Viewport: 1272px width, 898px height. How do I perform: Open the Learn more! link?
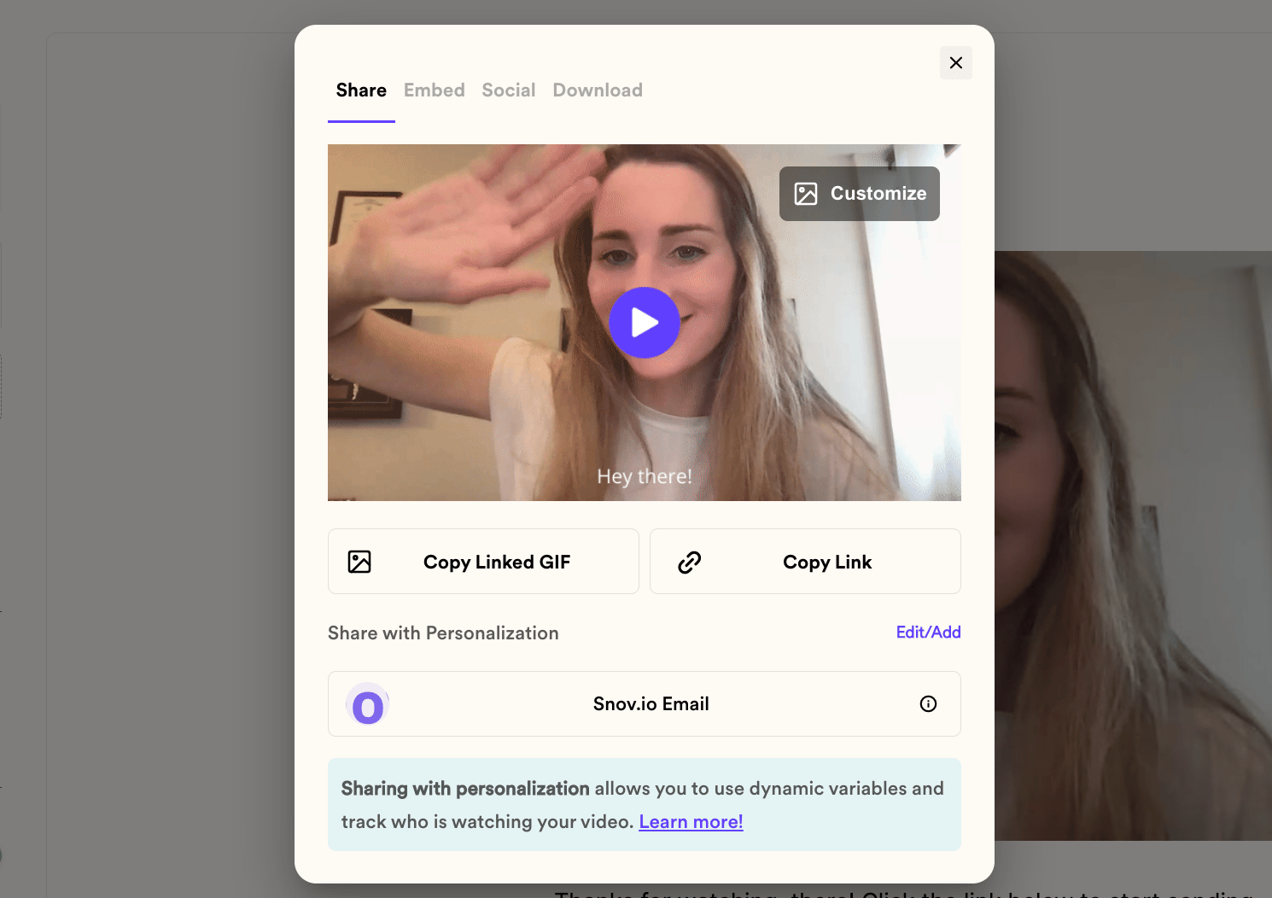(x=691, y=822)
